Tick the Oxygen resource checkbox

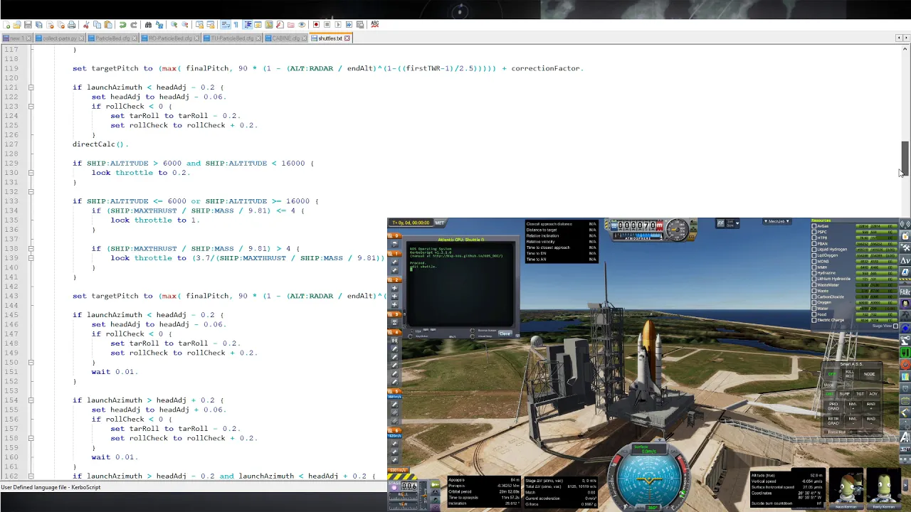pos(814,303)
